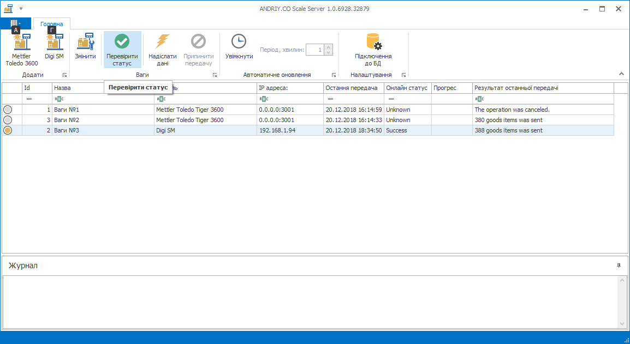The width and height of the screenshot is (630, 344).
Task: Click the 192.168.1.94 IP address cell
Action: pos(290,130)
